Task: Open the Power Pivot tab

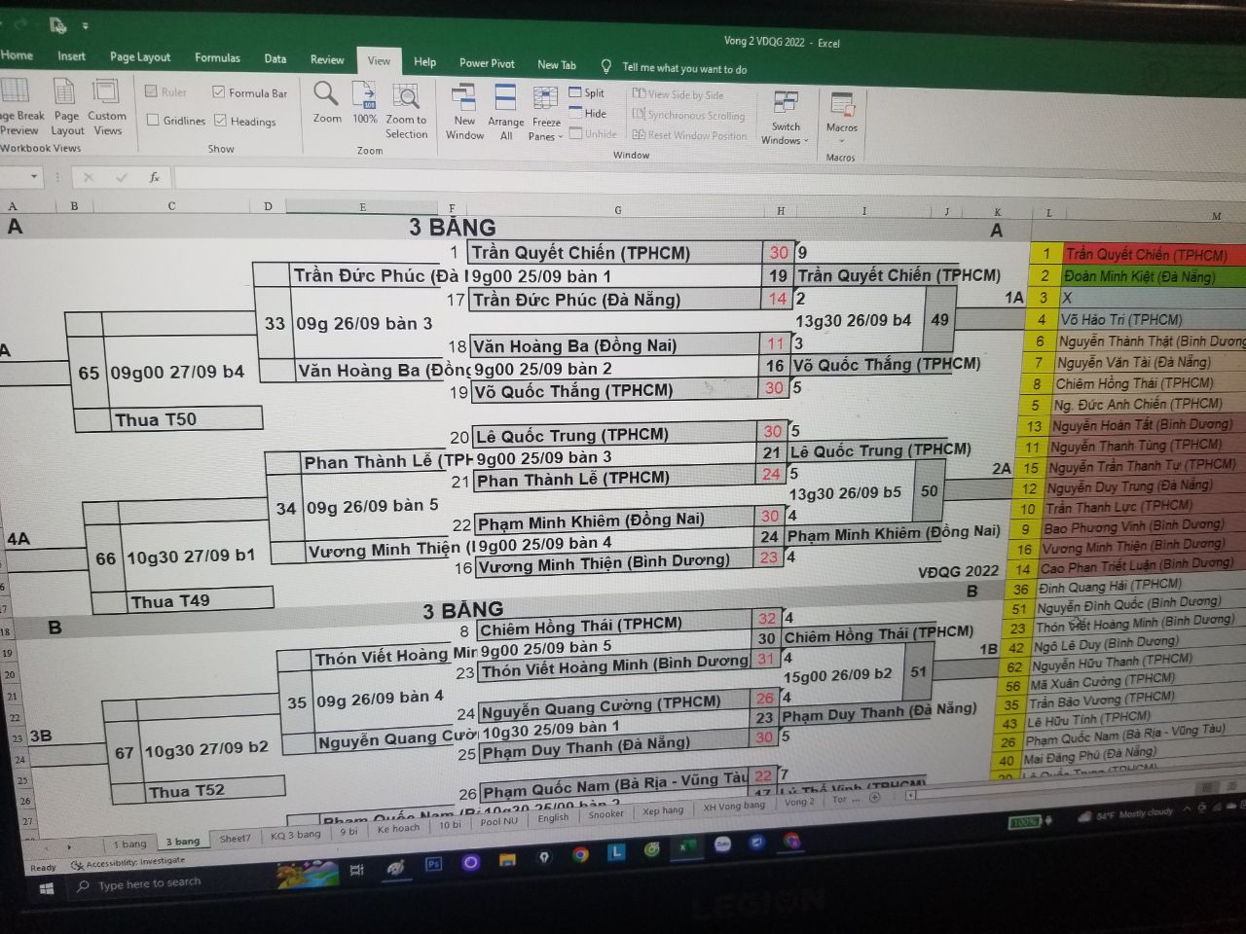Action: (x=487, y=63)
